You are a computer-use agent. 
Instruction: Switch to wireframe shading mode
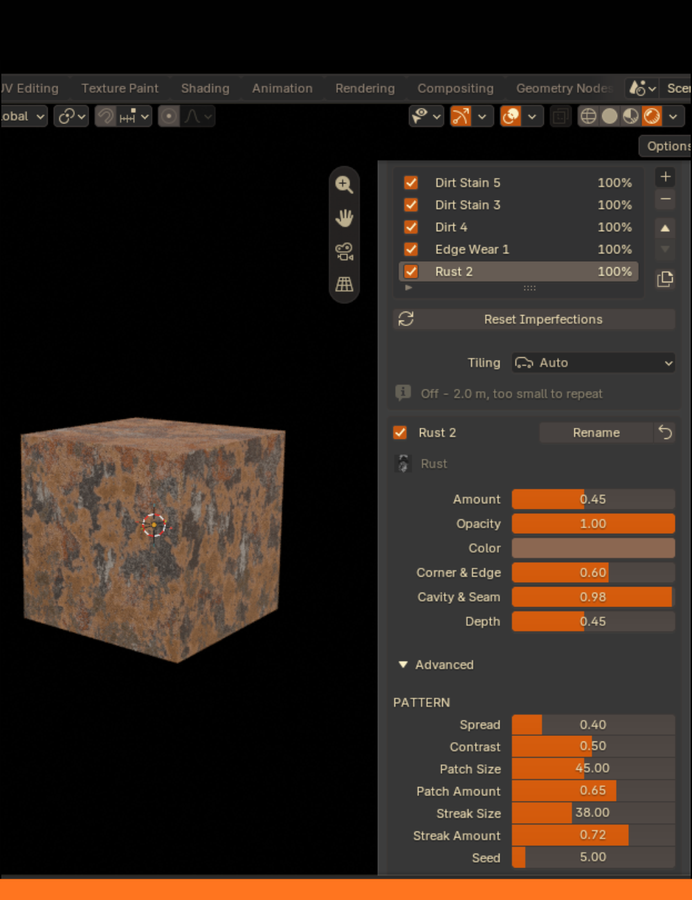tap(588, 116)
